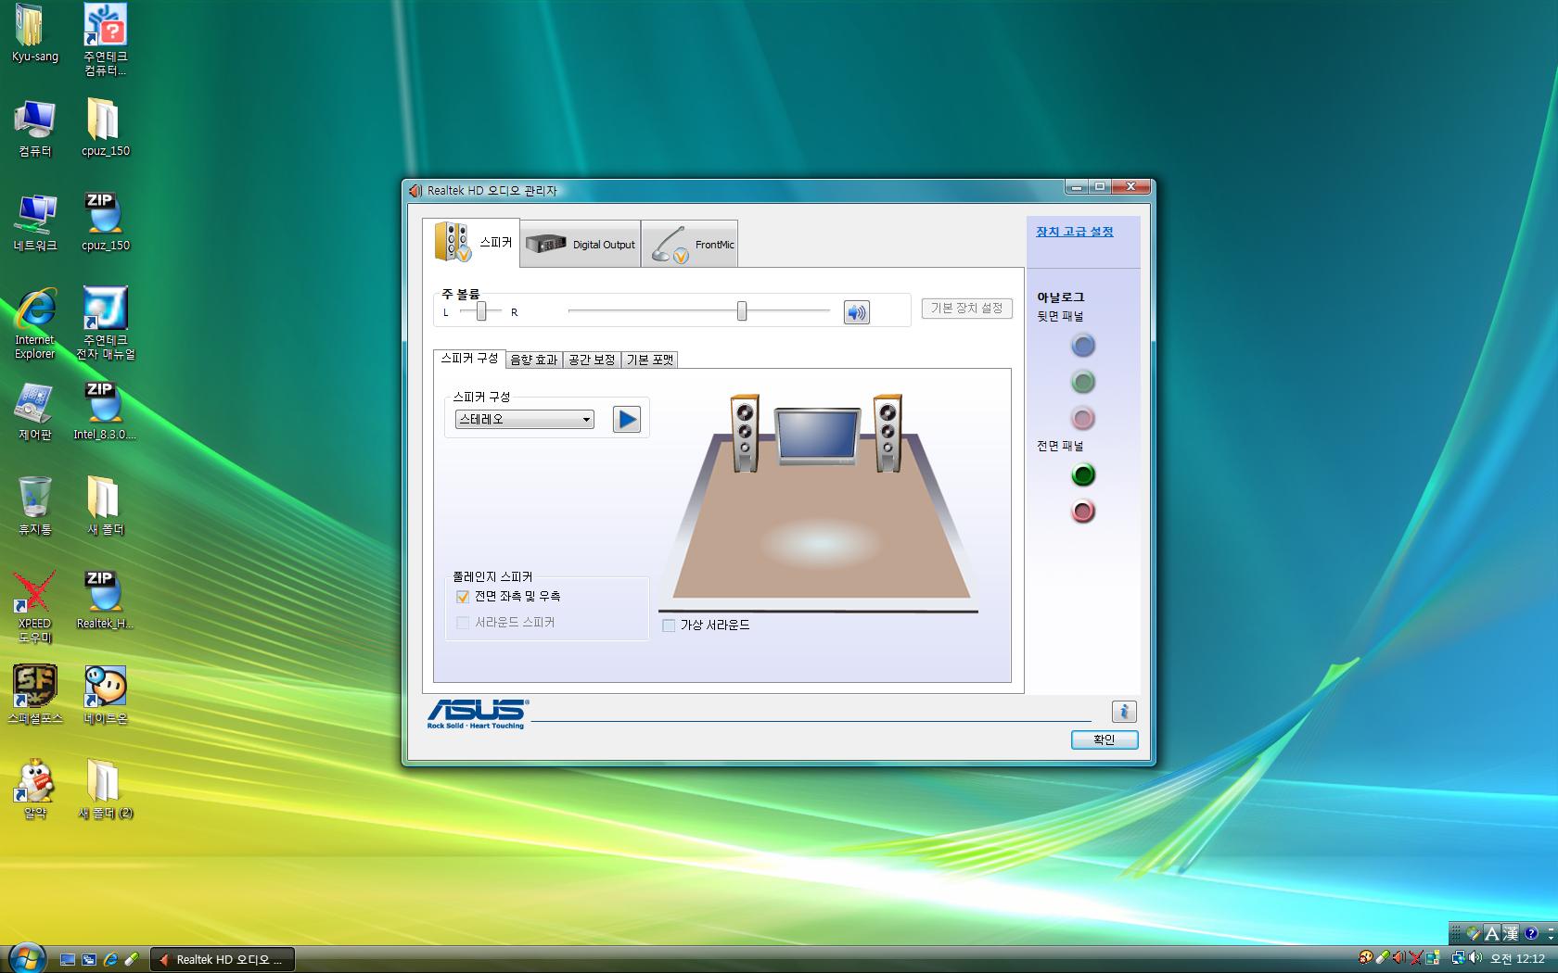
Task: Select the 주연테크 전자 매뉴얼 shortcut
Action: (105, 323)
